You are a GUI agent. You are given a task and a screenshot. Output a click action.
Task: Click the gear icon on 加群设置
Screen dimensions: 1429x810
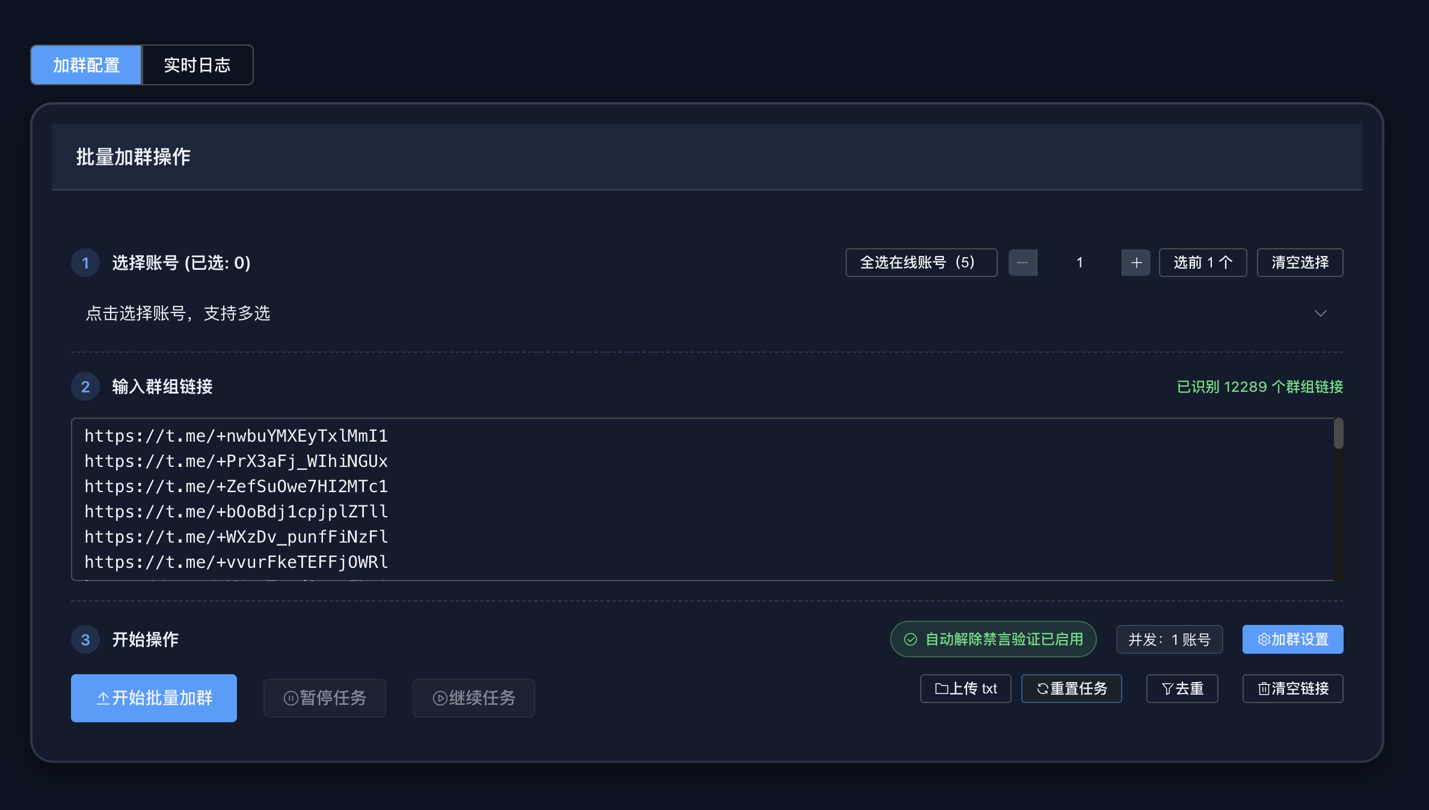[x=1264, y=639]
